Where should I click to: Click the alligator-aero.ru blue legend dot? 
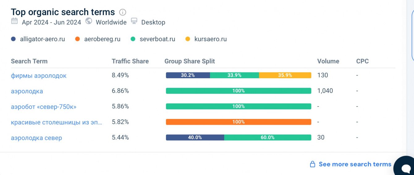tap(13, 39)
